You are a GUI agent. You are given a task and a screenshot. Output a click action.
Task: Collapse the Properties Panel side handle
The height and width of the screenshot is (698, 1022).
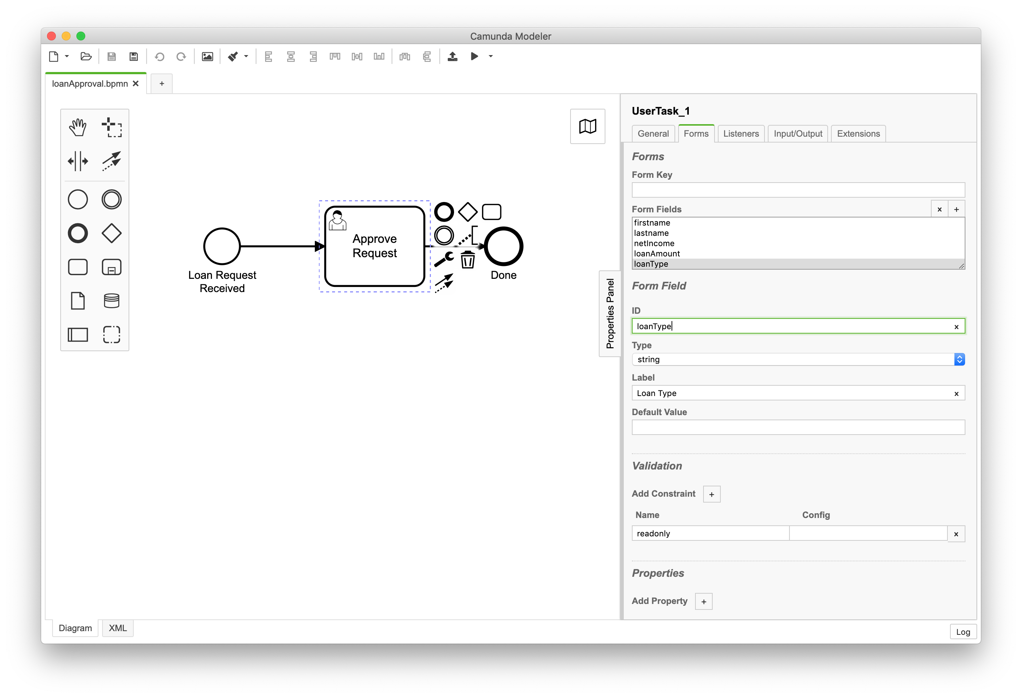(610, 314)
